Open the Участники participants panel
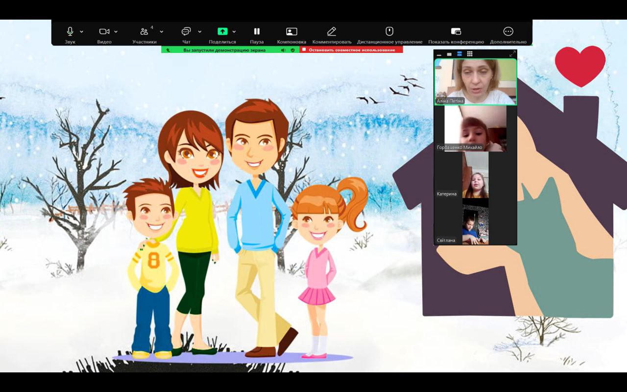The image size is (627, 392). pos(144,32)
